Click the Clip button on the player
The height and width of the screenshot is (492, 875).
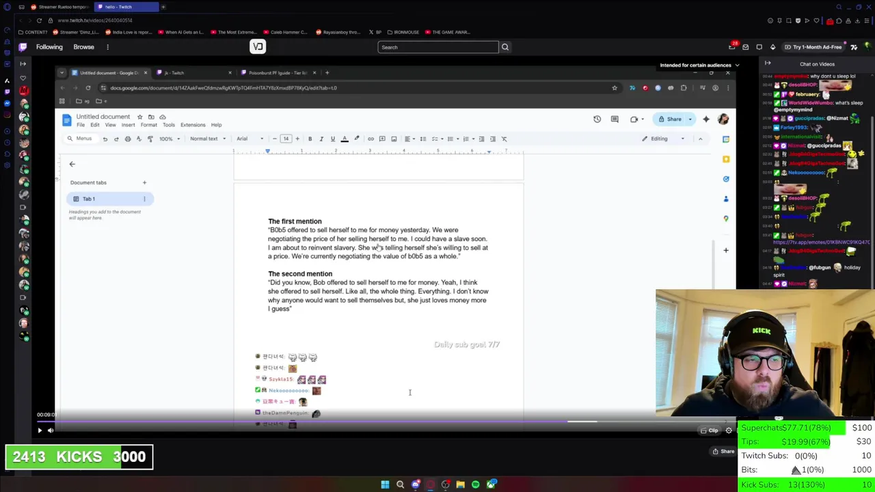point(709,430)
